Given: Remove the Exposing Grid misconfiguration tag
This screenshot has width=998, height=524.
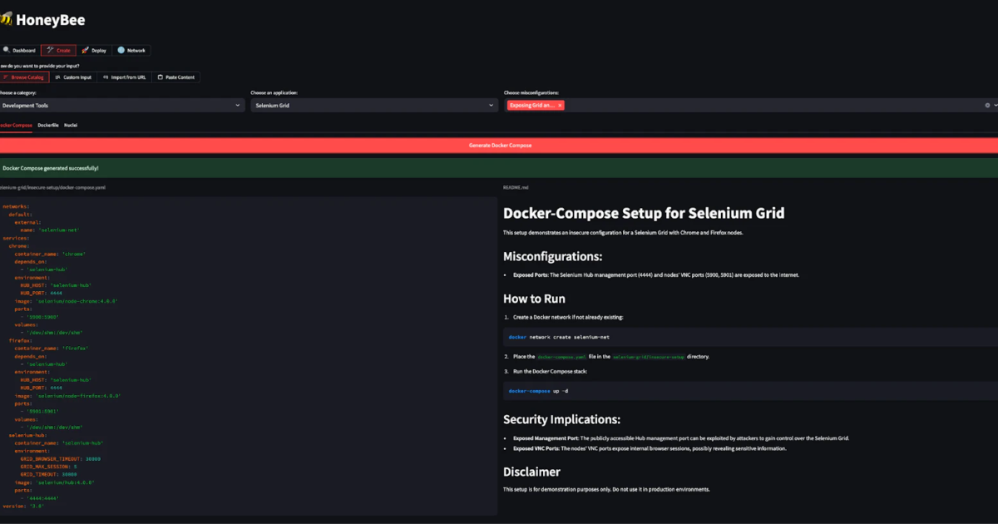Looking at the screenshot, I should coord(561,106).
